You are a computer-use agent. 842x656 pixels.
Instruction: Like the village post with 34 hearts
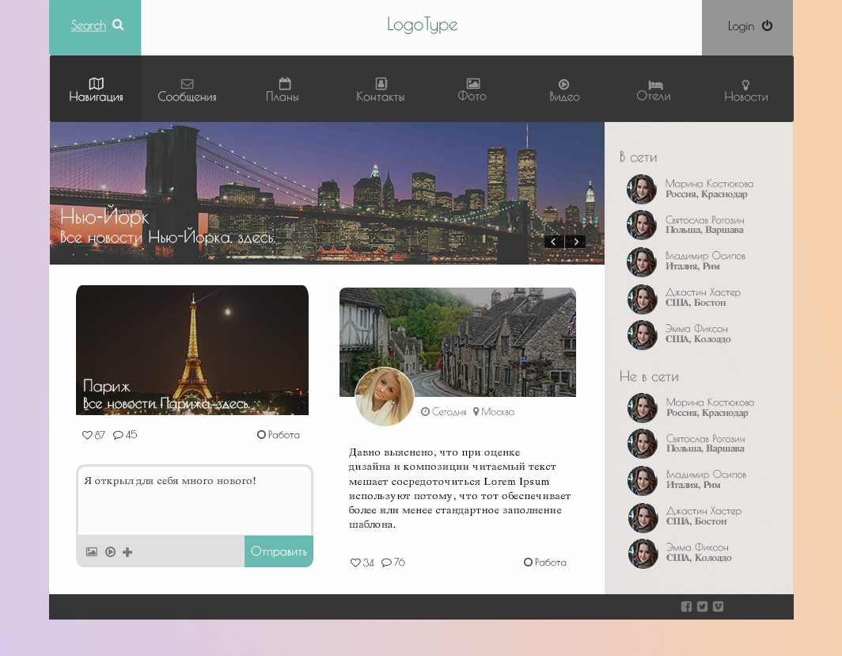[x=355, y=563]
